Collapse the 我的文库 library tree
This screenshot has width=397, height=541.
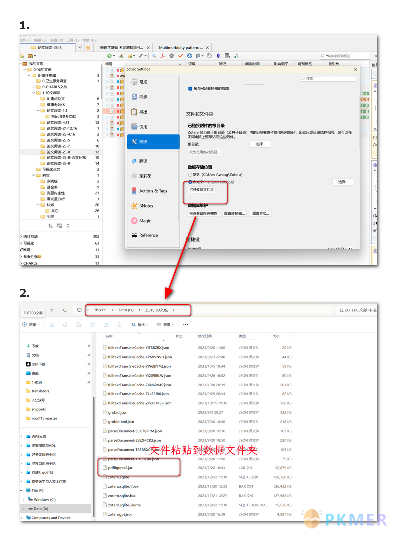coord(21,64)
